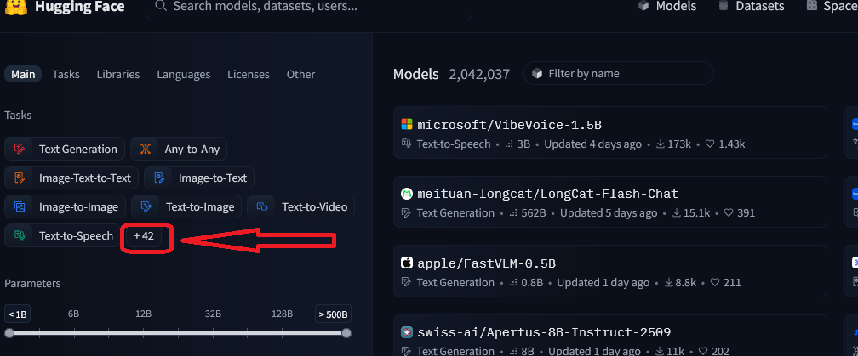Click the Spaces icon in the top nav

pos(811,6)
